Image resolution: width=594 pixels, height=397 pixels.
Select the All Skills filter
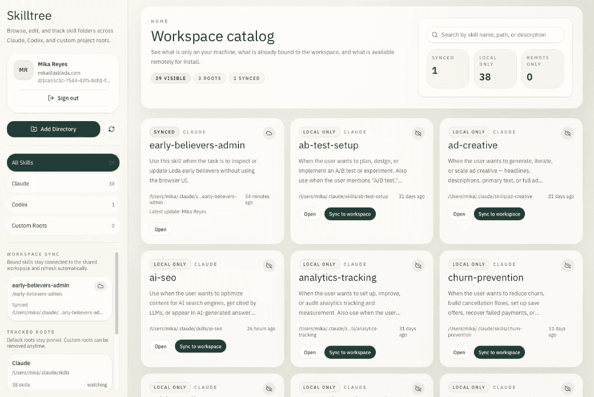[63, 163]
